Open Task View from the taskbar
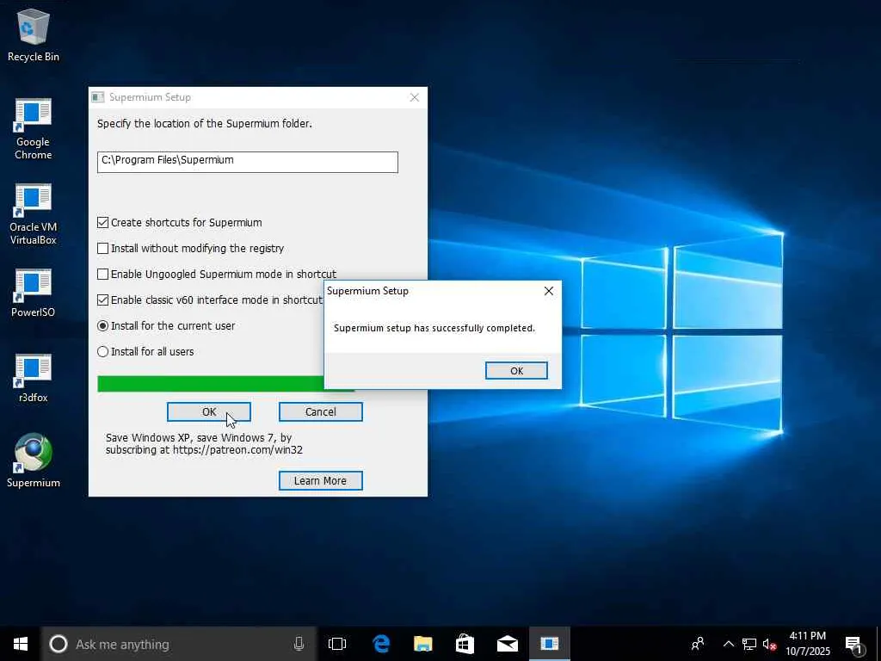The image size is (881, 661). (337, 644)
